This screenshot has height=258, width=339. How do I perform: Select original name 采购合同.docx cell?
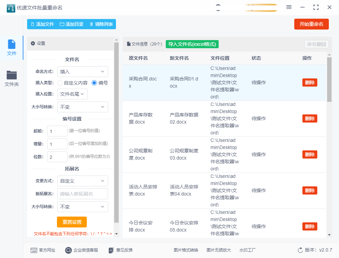[143, 82]
